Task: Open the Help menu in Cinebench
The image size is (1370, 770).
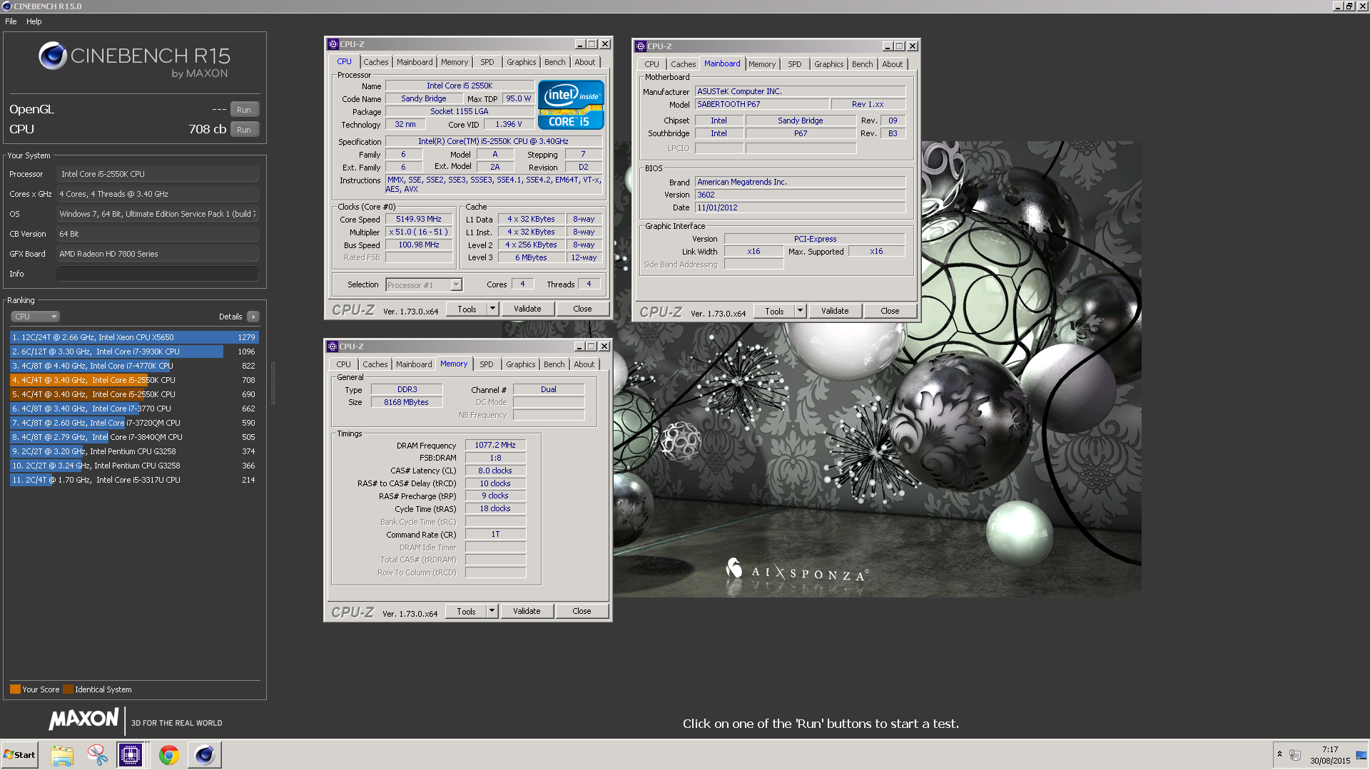Action: 34,21
